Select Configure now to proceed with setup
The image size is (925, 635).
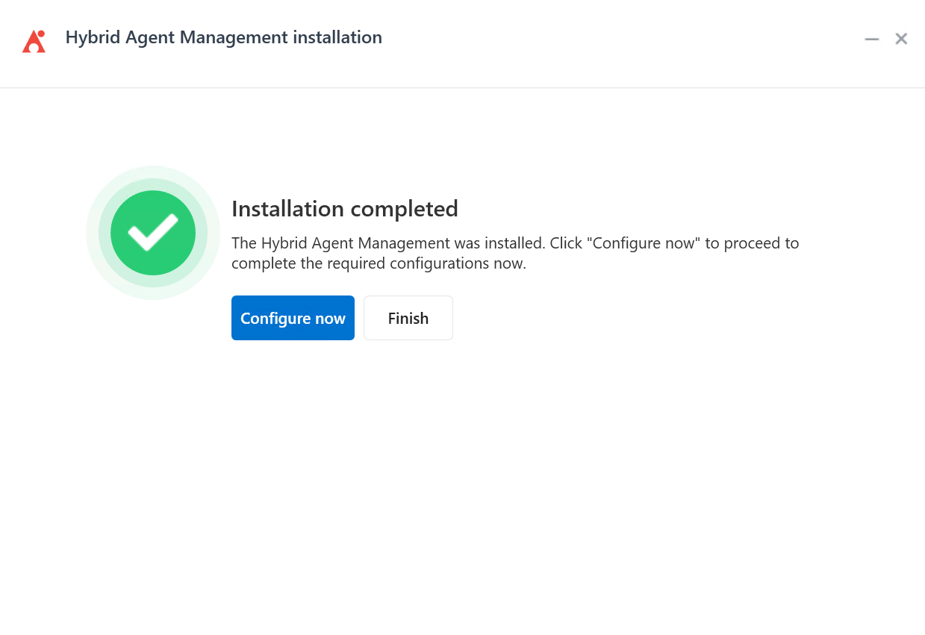[293, 318]
